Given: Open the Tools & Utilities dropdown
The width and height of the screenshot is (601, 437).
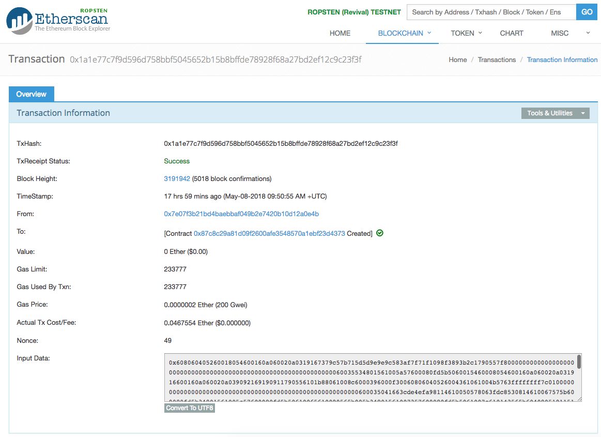Looking at the screenshot, I should [555, 113].
